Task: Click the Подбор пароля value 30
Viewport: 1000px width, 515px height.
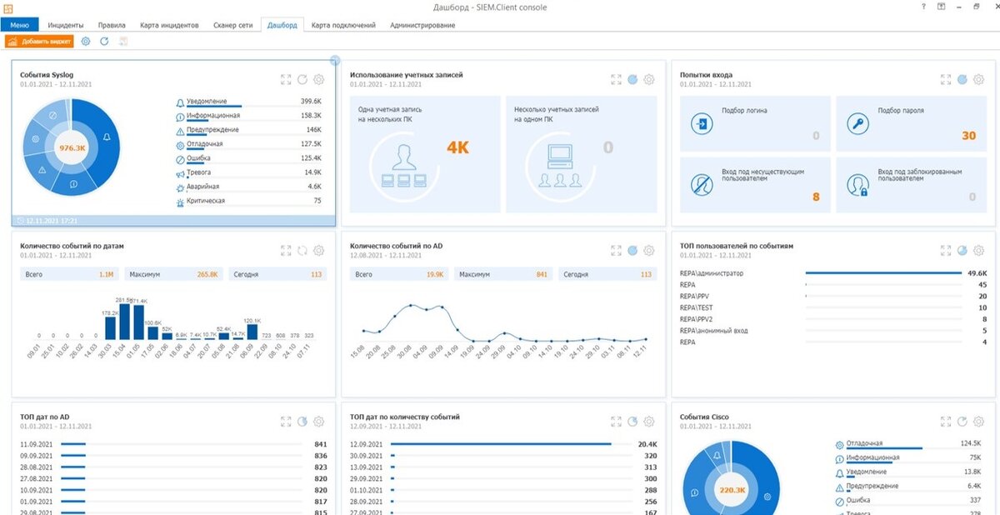Action: tap(968, 136)
